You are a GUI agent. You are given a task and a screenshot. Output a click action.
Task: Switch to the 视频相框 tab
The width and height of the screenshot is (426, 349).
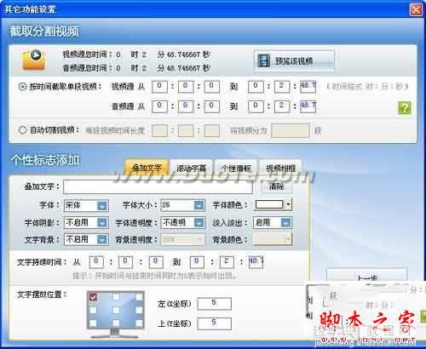click(280, 169)
